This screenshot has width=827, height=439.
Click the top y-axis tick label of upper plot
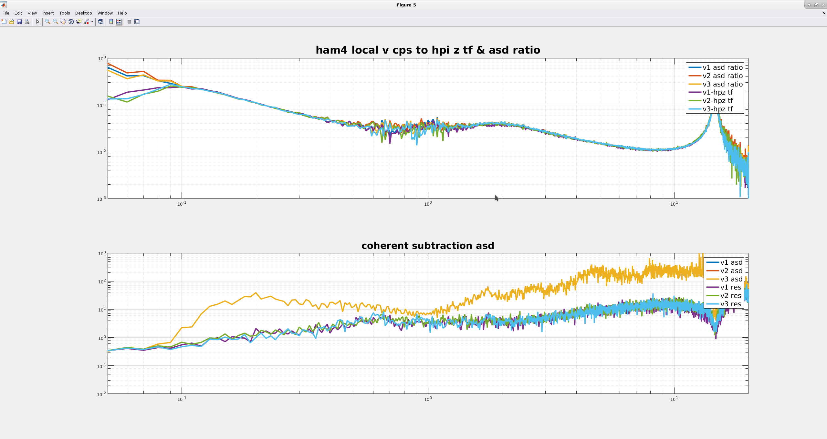(x=102, y=58)
